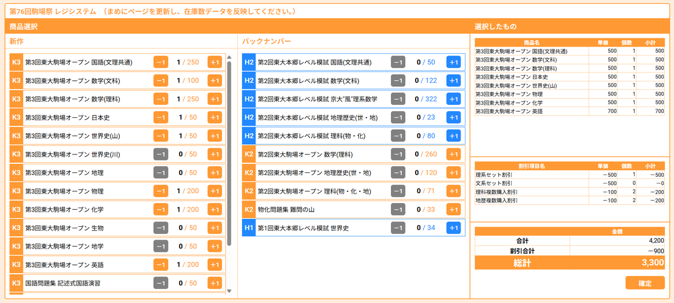The height and width of the screenshot is (303, 674).
Task: Select the 文系セット割引 discount row
Action: pyautogui.click(x=571, y=183)
